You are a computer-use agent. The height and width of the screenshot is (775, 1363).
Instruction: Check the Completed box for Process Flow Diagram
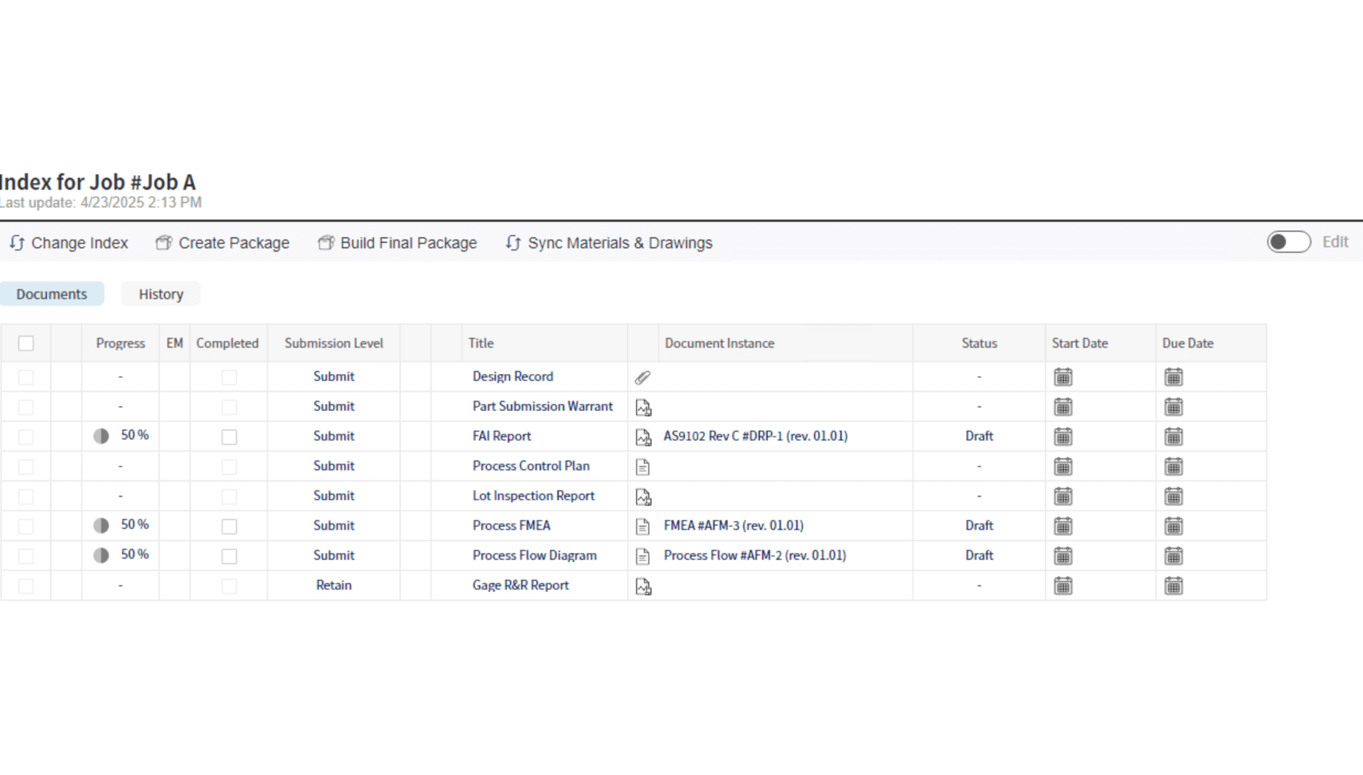pos(229,556)
